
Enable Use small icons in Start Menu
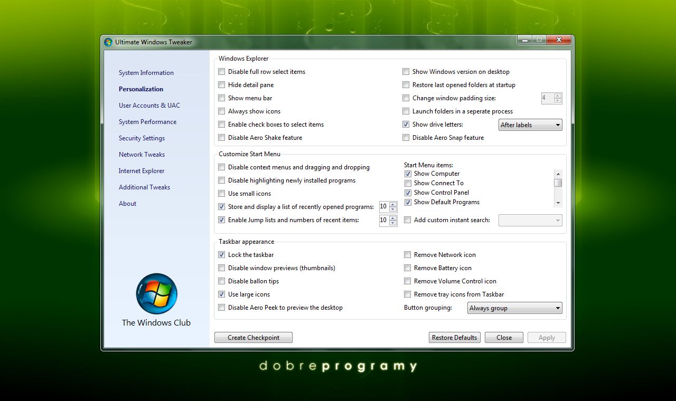coord(222,194)
